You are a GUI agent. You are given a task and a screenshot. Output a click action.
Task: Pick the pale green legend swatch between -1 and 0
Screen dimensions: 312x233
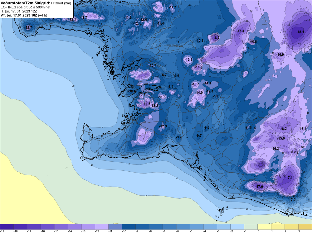point(251,227)
